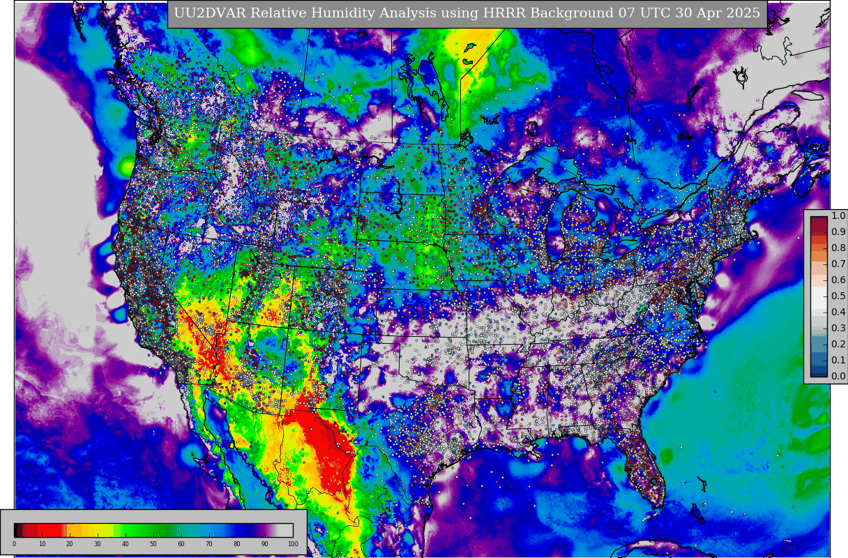Pick the orange band on vertical colorbar
Image resolution: width=848 pixels, height=558 pixels.
819,256
